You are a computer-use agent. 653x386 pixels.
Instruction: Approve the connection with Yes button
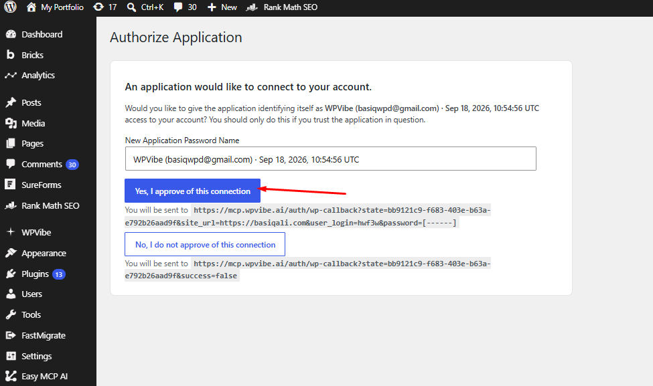pyautogui.click(x=192, y=191)
